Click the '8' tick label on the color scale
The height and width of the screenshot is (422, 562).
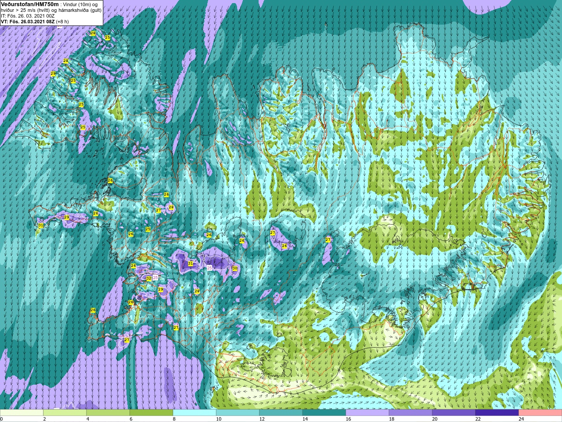174,419
